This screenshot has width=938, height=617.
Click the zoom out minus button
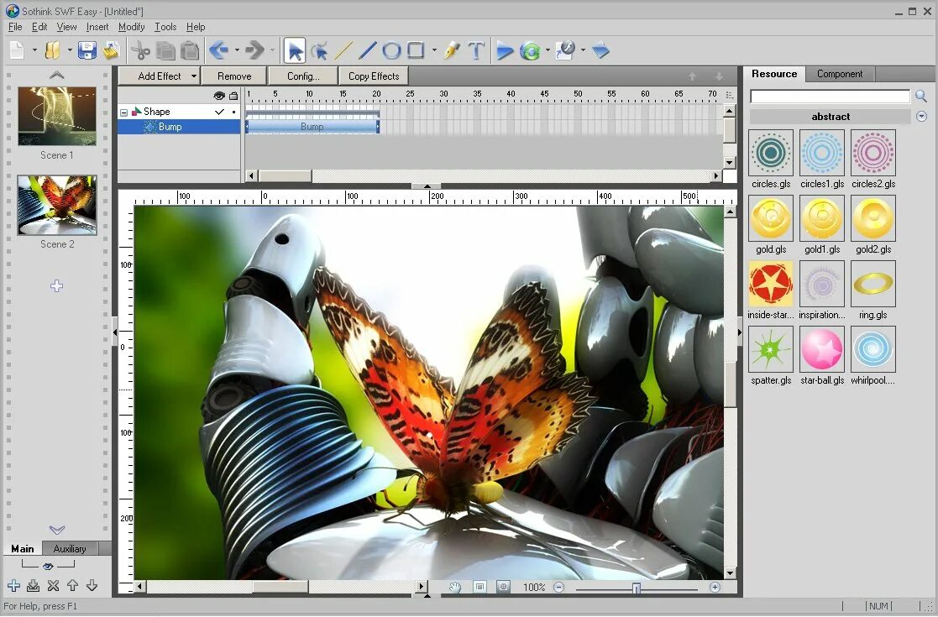pos(558,587)
